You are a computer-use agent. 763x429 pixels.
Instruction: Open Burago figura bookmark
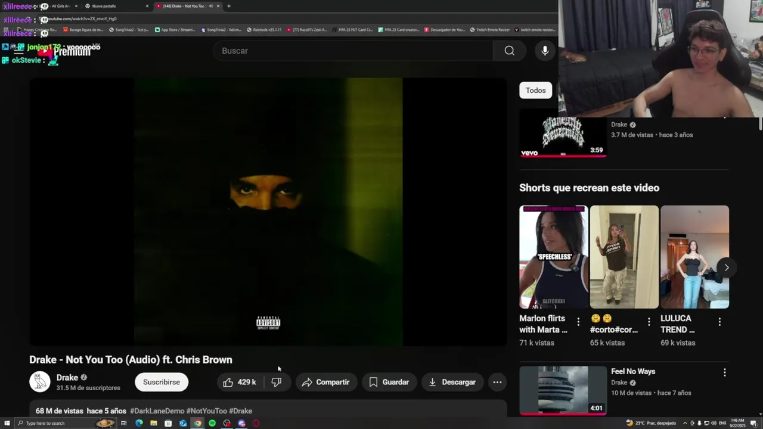tap(83, 29)
